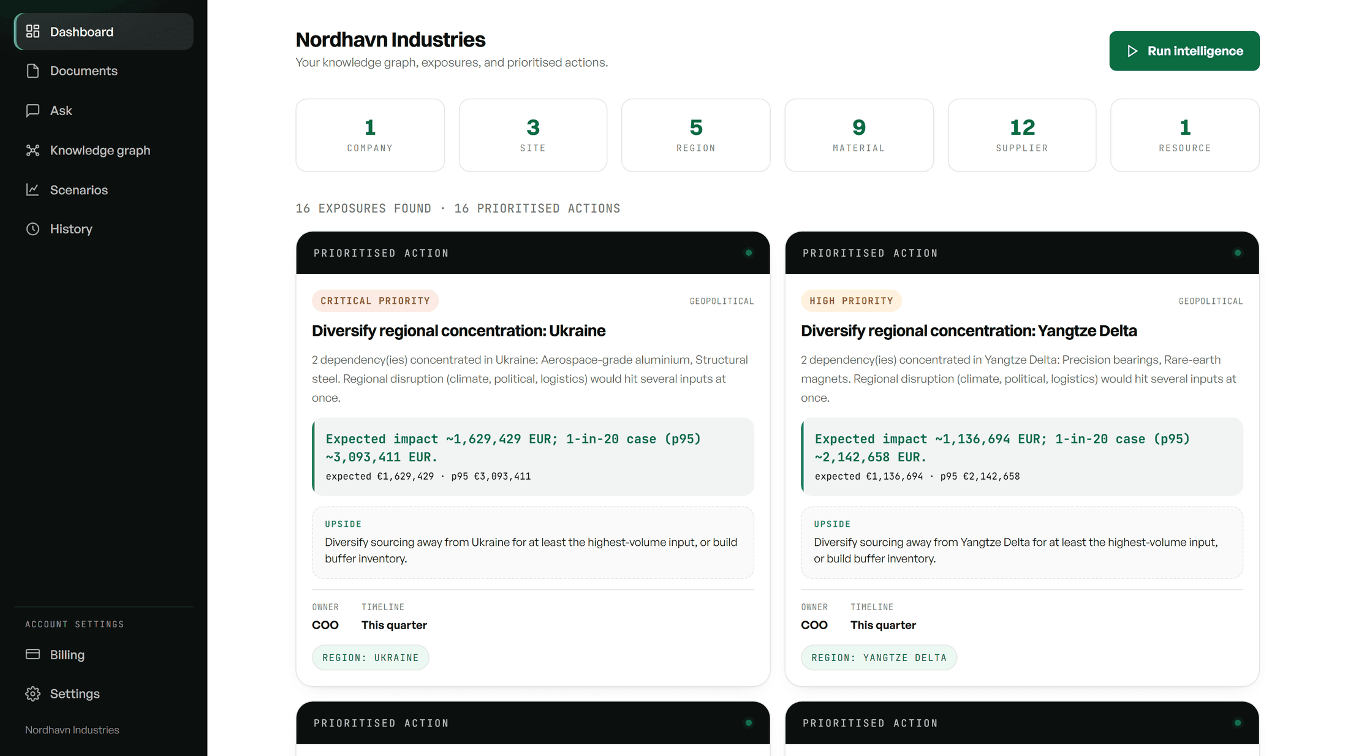Click the Yangtze Delta expected impact box
This screenshot has width=1348, height=756.
tap(1022, 456)
